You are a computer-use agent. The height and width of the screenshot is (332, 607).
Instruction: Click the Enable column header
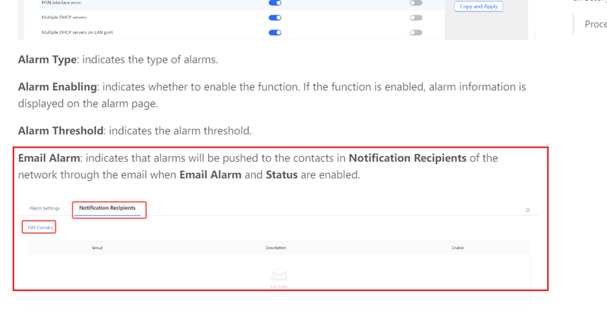tap(457, 248)
